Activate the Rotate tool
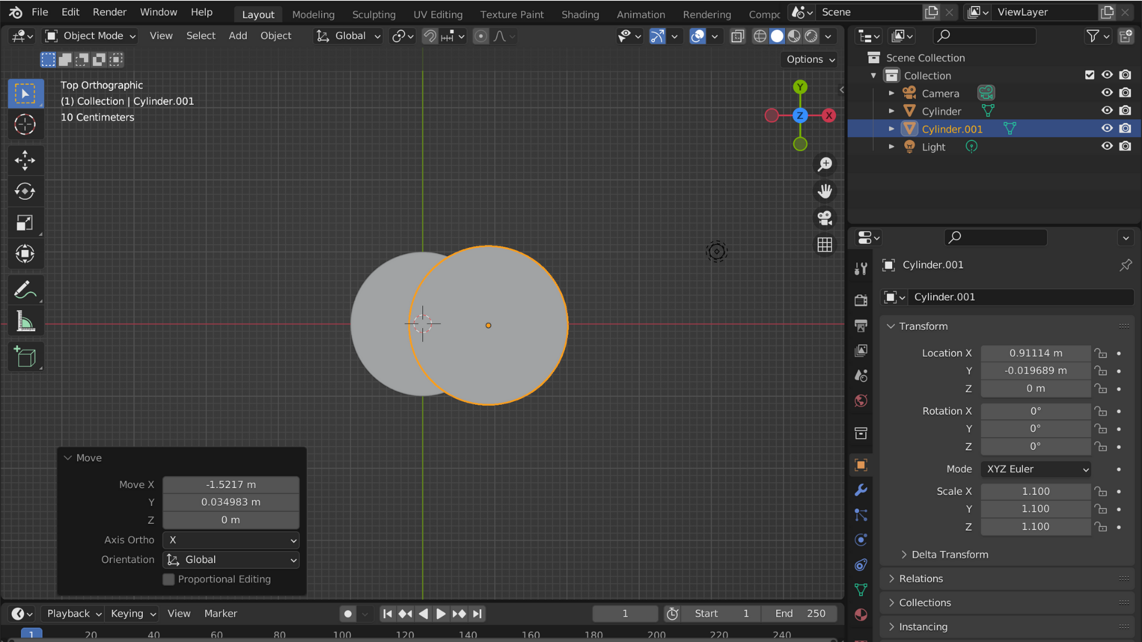The width and height of the screenshot is (1142, 642). click(x=25, y=191)
